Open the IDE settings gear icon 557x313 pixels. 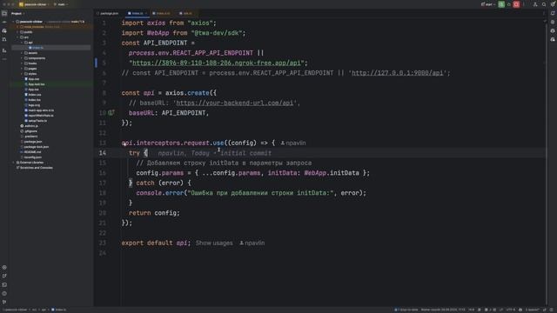point(553,4)
